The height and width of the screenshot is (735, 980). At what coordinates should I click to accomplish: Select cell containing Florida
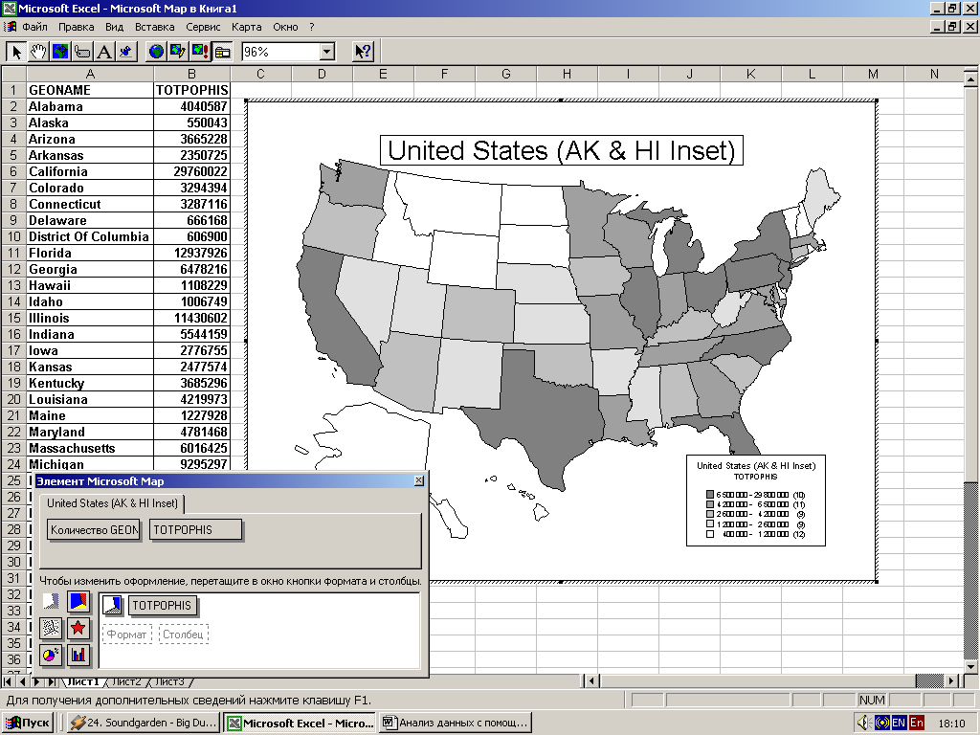(90, 253)
